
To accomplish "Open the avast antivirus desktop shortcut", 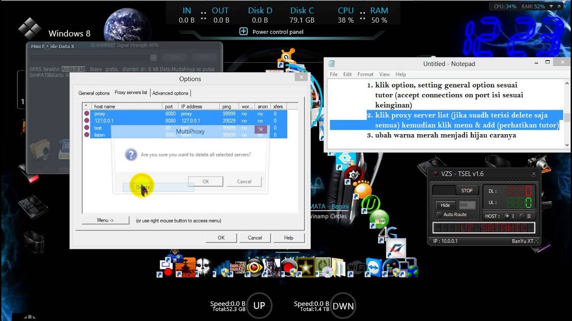I will point(286,58).
